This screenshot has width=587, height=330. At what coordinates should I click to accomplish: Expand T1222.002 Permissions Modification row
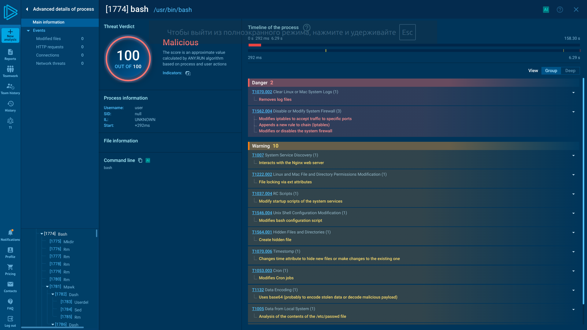coord(573,175)
